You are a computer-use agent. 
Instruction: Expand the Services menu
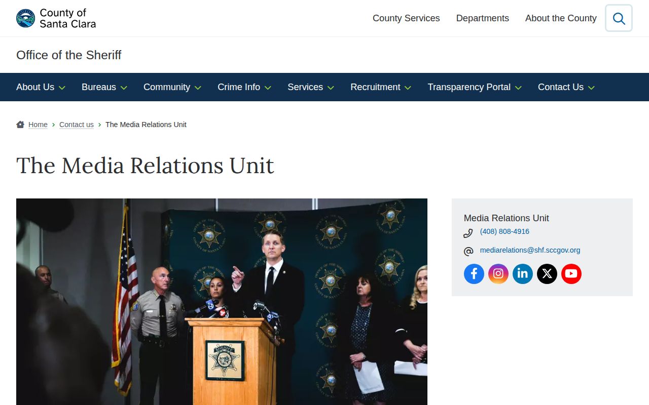pos(311,87)
